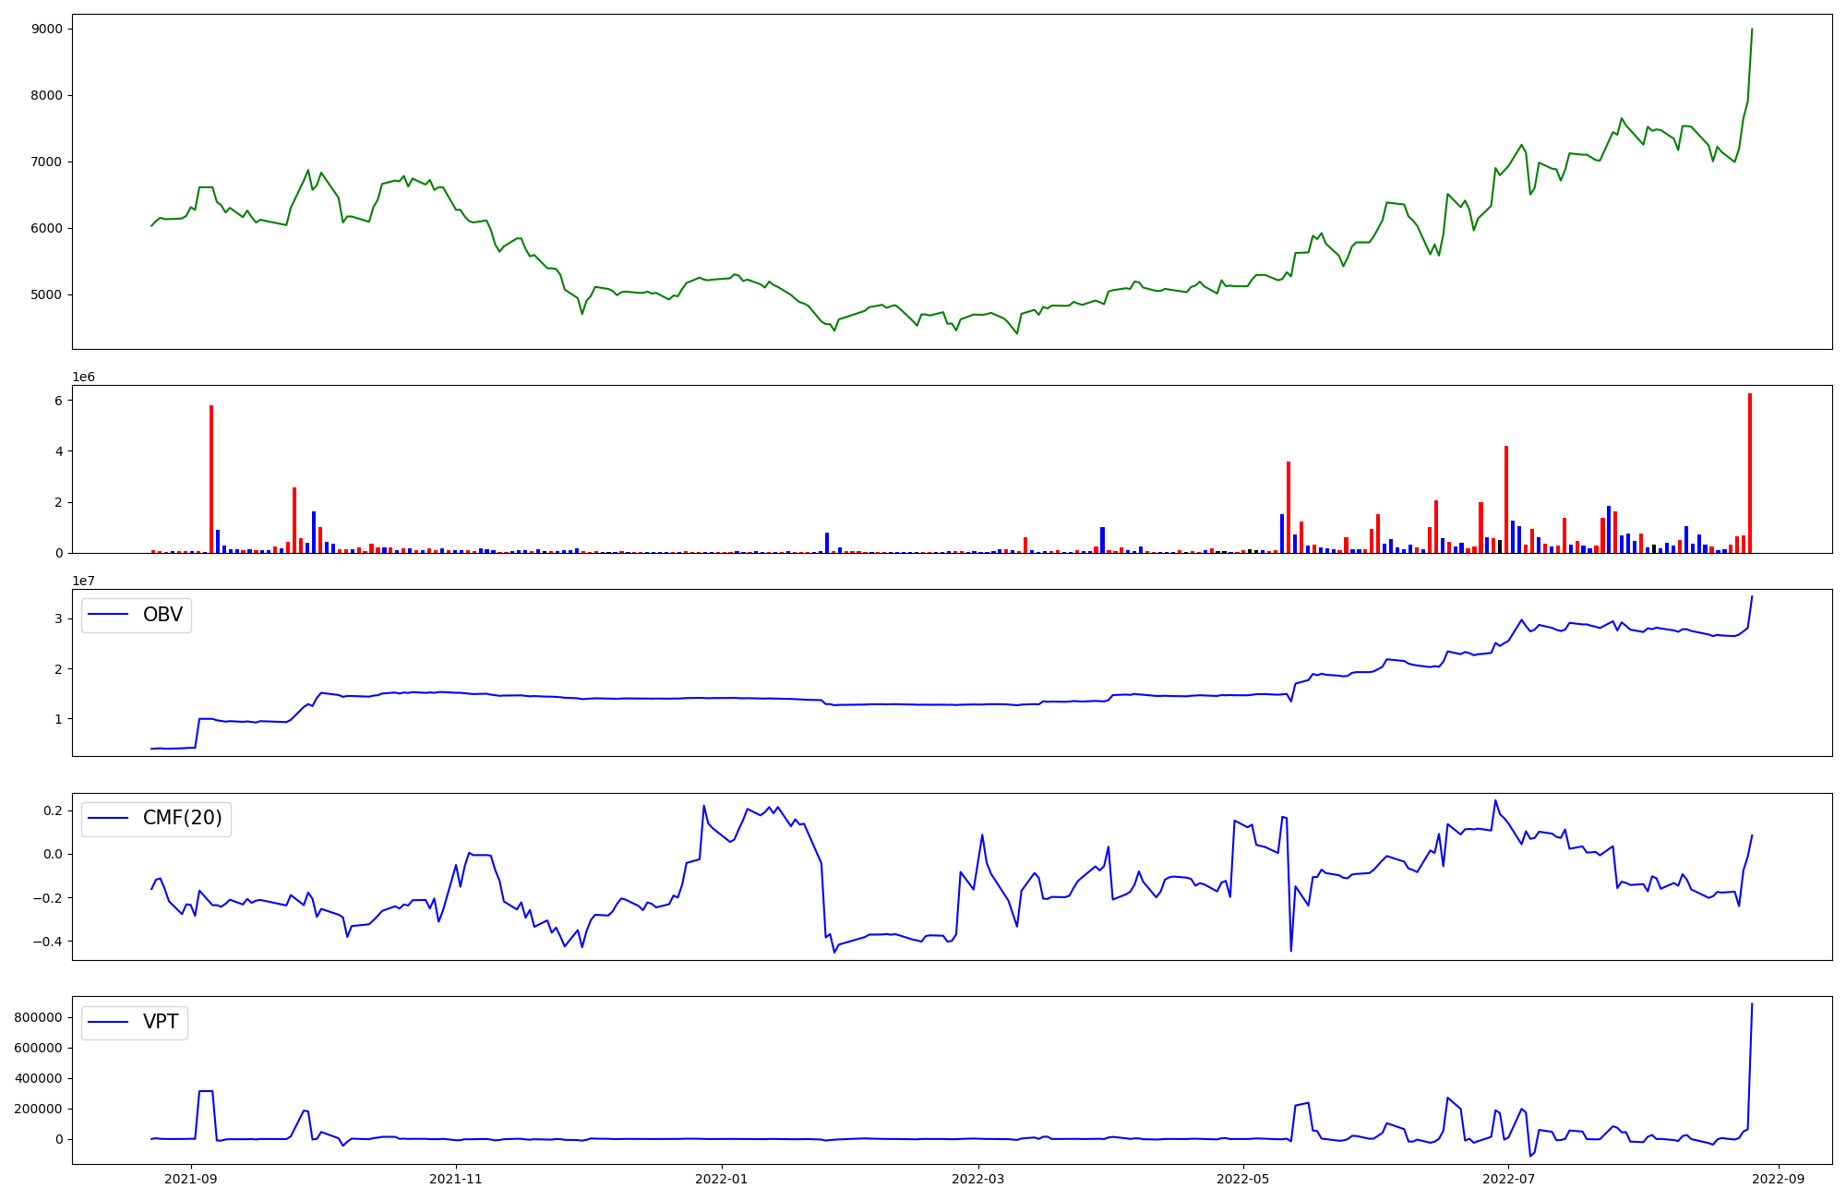The width and height of the screenshot is (1846, 1200).
Task: Click the red volume bar near 2022-07 reaching 4
Action: [x=1506, y=498]
